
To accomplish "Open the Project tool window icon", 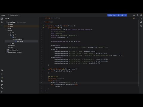I will point(2,19).
